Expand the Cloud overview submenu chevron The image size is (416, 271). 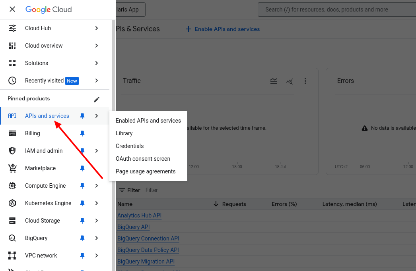[97, 46]
